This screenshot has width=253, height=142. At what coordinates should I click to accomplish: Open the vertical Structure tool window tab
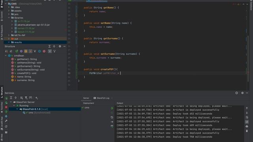tap(2, 92)
